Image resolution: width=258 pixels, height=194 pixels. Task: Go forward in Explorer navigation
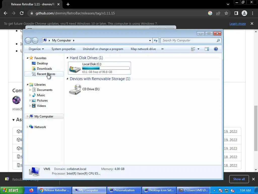coord(35,40)
